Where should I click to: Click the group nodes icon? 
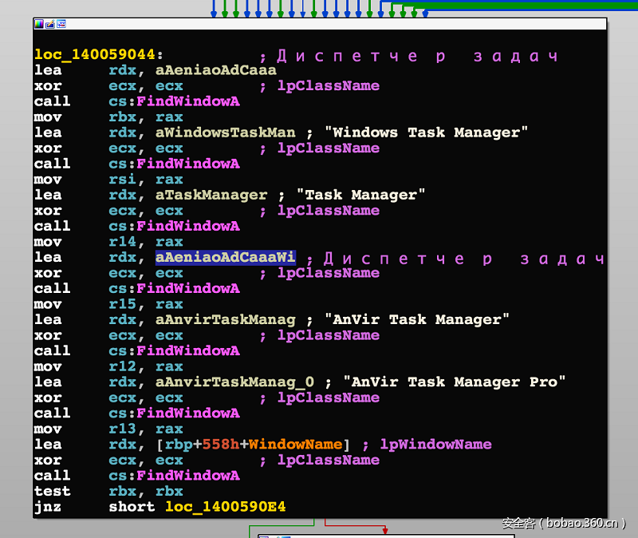coord(61,24)
